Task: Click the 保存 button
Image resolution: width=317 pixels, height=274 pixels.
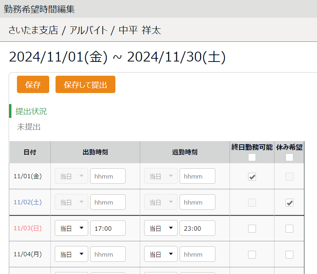Action: [x=33, y=84]
